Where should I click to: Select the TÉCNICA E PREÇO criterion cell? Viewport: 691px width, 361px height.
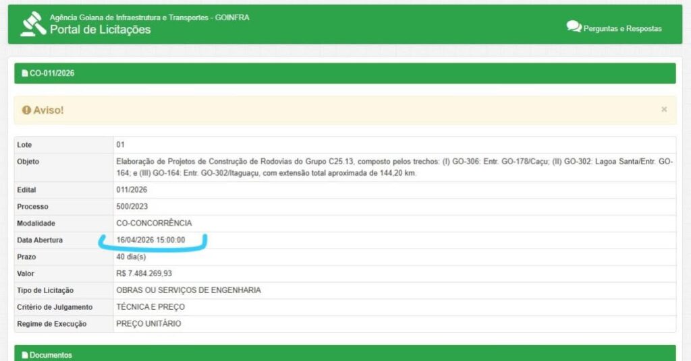[150, 307]
